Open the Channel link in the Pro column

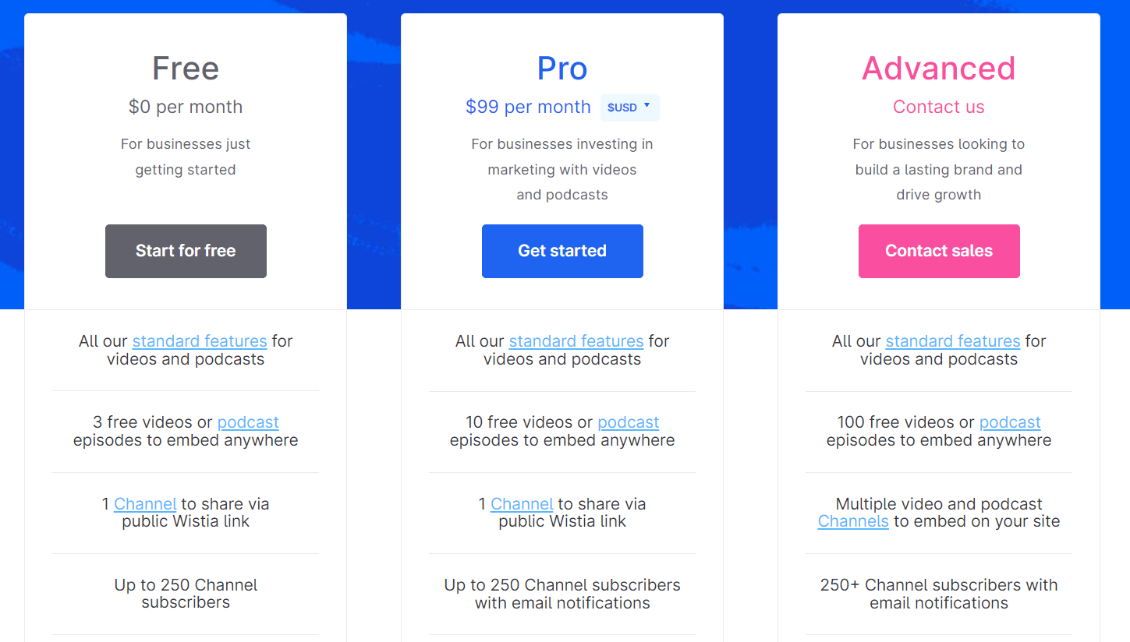click(521, 503)
